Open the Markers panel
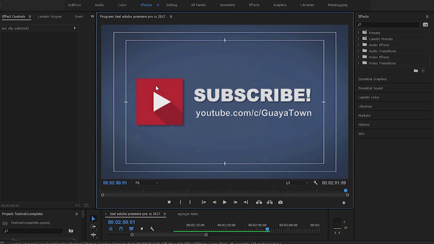Viewport: 434px width, 244px height. coord(364,116)
